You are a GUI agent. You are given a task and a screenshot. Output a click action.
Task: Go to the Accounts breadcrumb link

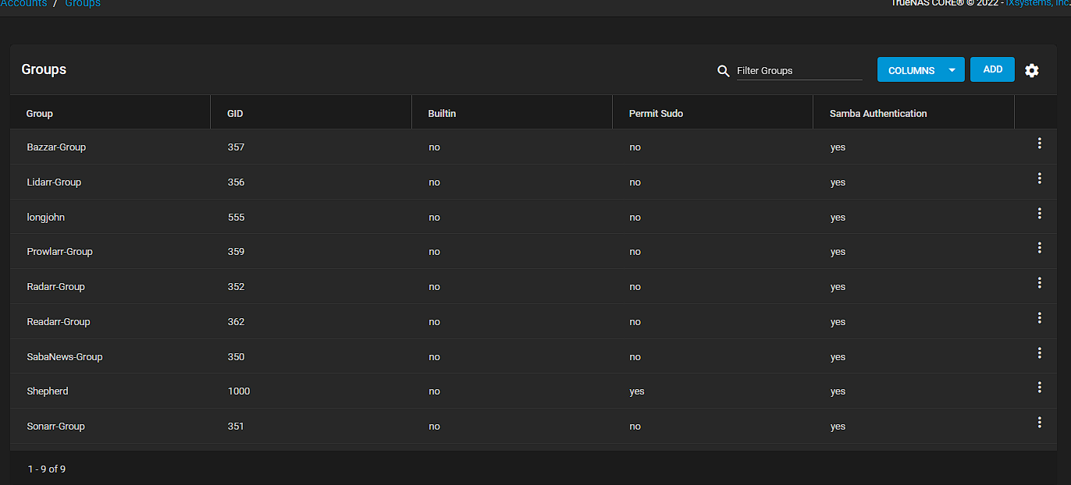(23, 4)
